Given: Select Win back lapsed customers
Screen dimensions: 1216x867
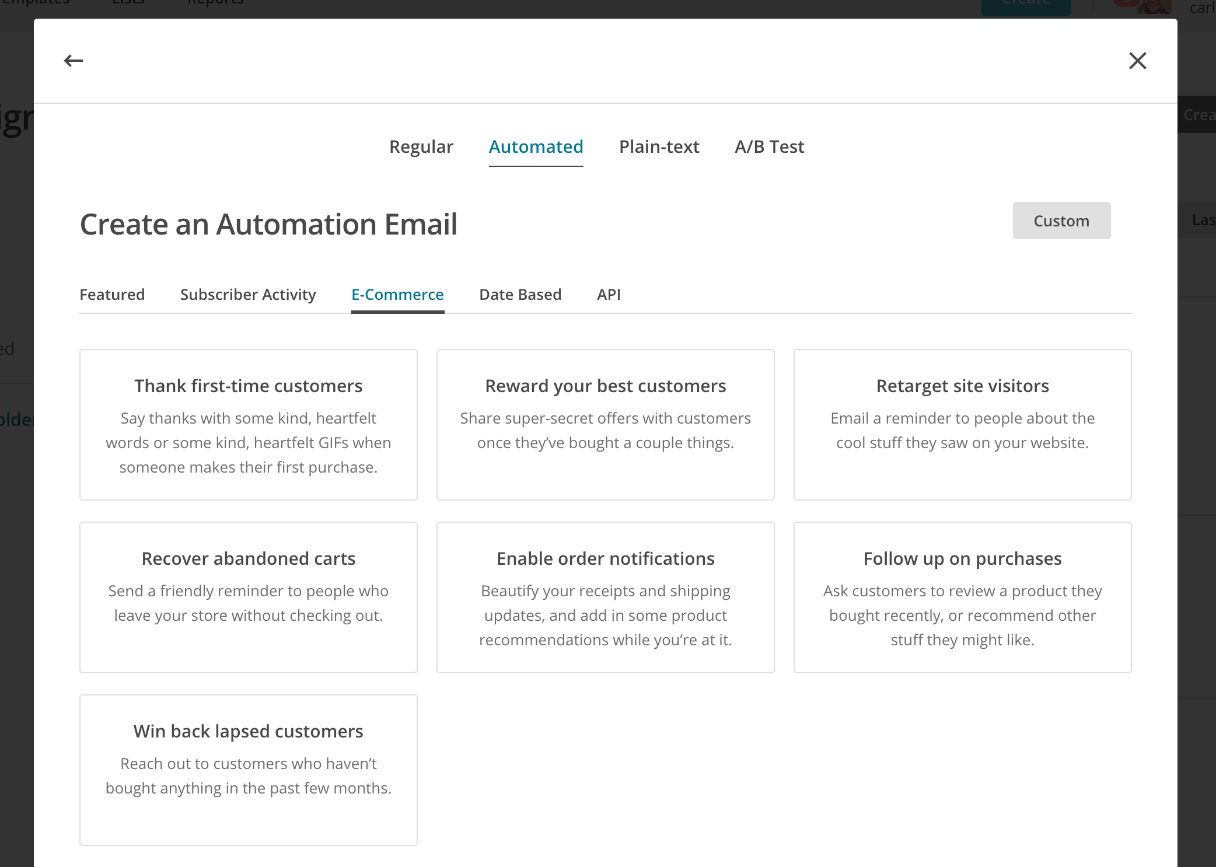Looking at the screenshot, I should 248,769.
